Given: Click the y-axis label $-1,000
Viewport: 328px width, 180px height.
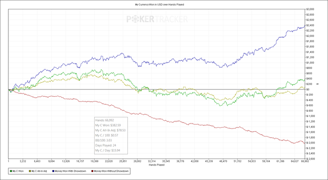Looking at the screenshot, I should click(x=311, y=116).
